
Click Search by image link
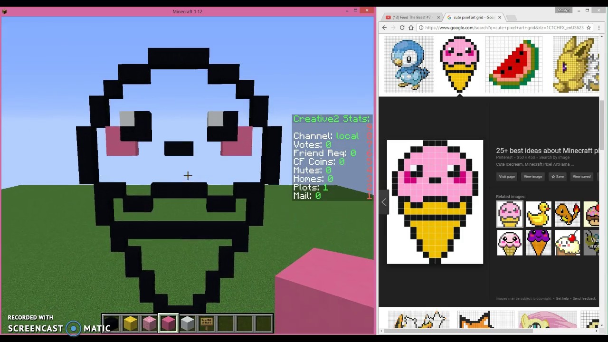click(x=554, y=157)
